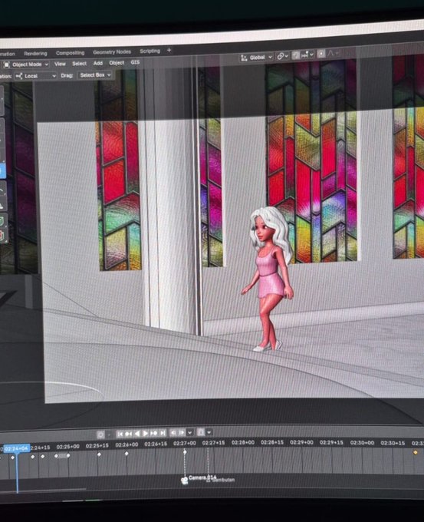Click the blue current frame indicator 02:24+04
This screenshot has height=522, width=424.
[x=17, y=448]
